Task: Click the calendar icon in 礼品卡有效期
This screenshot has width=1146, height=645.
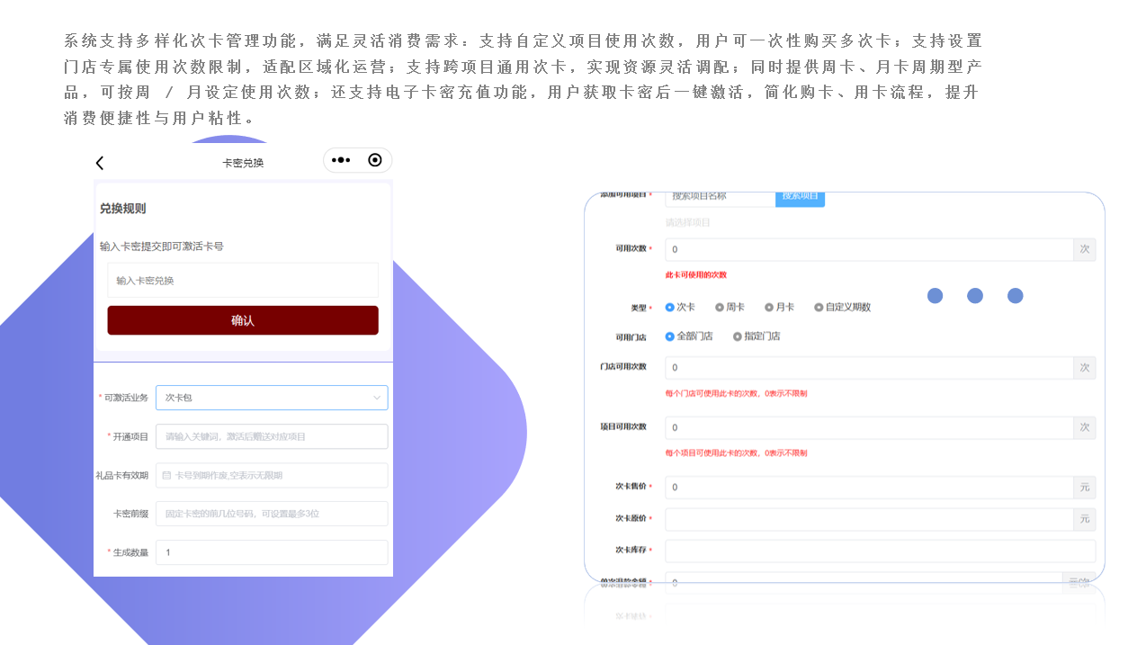Action: 166,475
